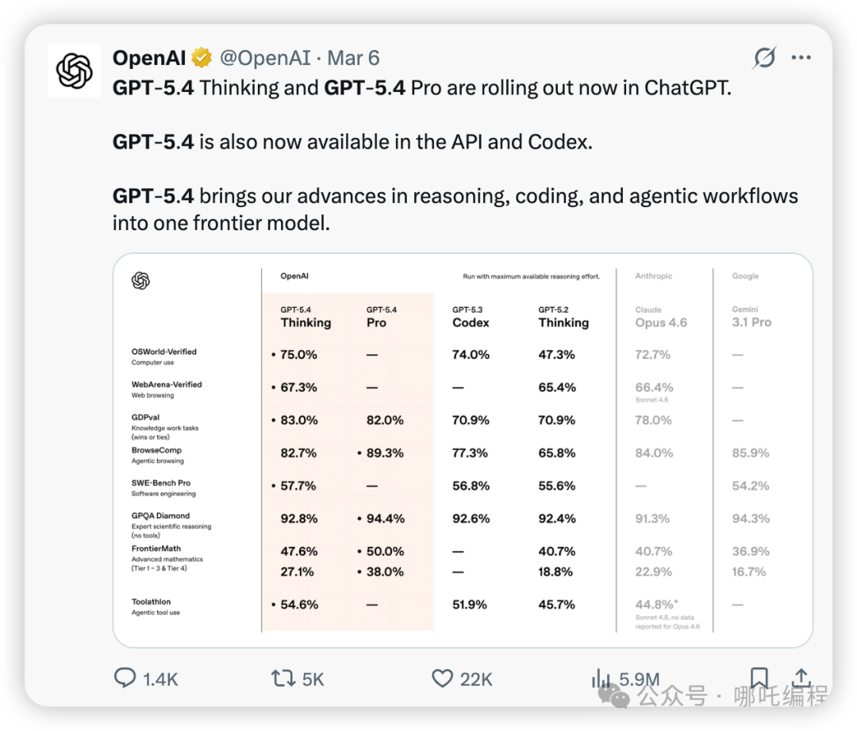Open the three-dot more options menu

click(801, 58)
